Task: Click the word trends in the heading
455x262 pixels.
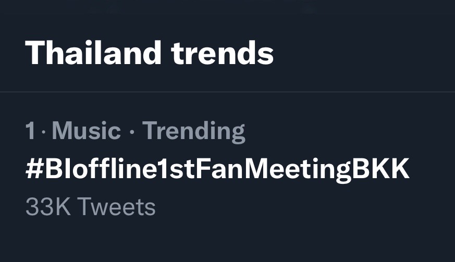Action: point(223,53)
